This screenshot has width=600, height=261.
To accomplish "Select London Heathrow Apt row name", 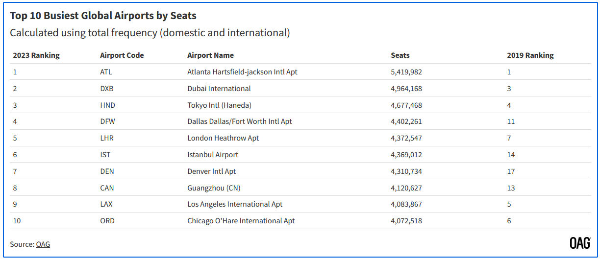I will 223,138.
